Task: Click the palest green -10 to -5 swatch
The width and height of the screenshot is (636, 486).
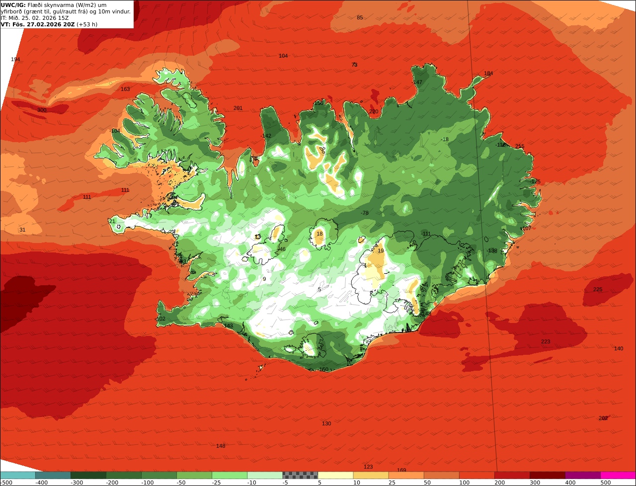Action: [265, 475]
